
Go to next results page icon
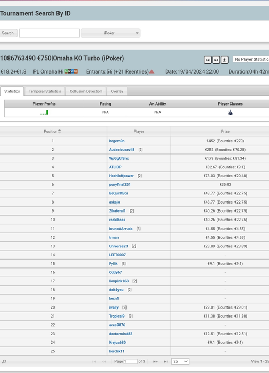tap(155, 361)
